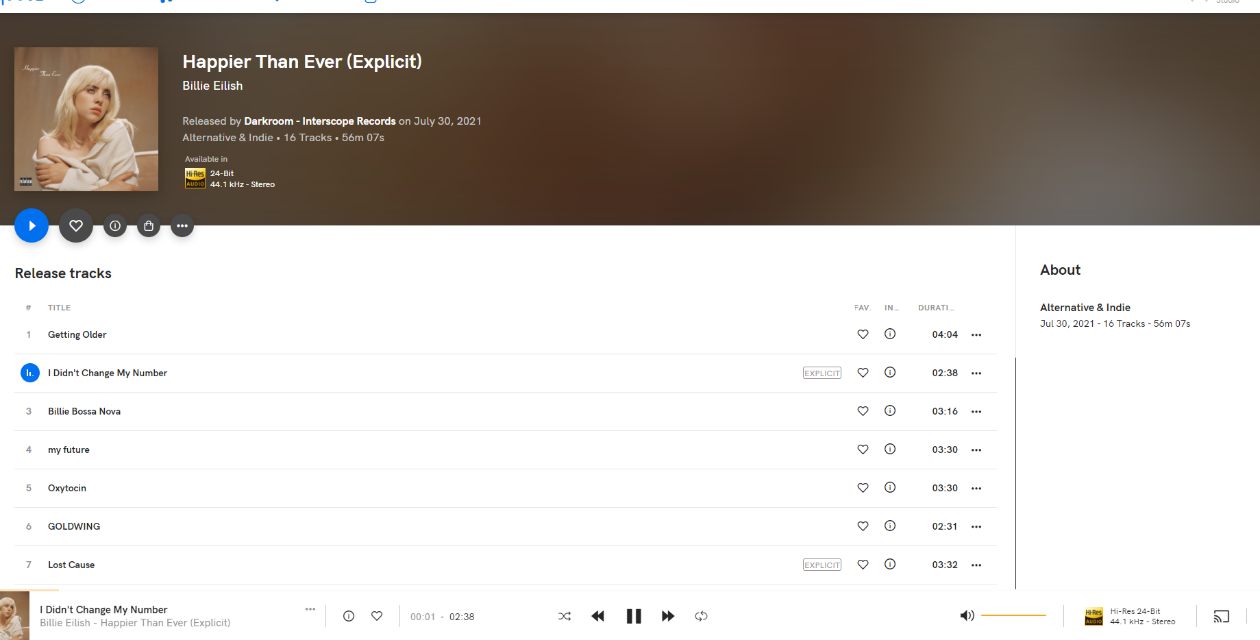Favorite the Getting Older track

click(863, 334)
